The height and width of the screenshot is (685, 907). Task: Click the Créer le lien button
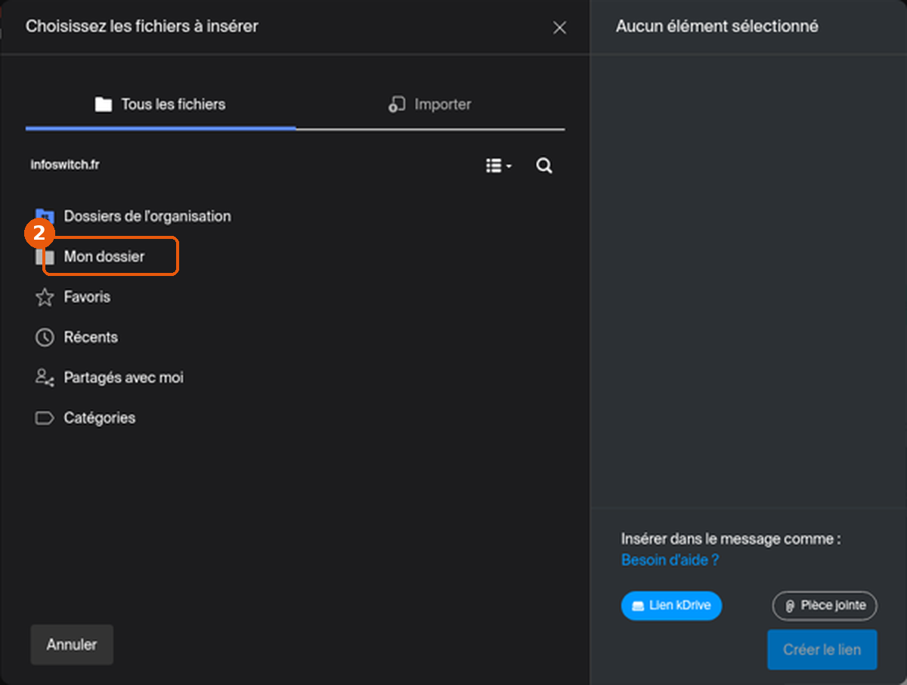(822, 649)
